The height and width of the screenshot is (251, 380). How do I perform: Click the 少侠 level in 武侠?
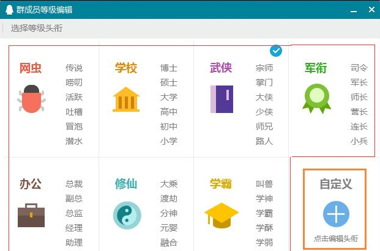264,112
